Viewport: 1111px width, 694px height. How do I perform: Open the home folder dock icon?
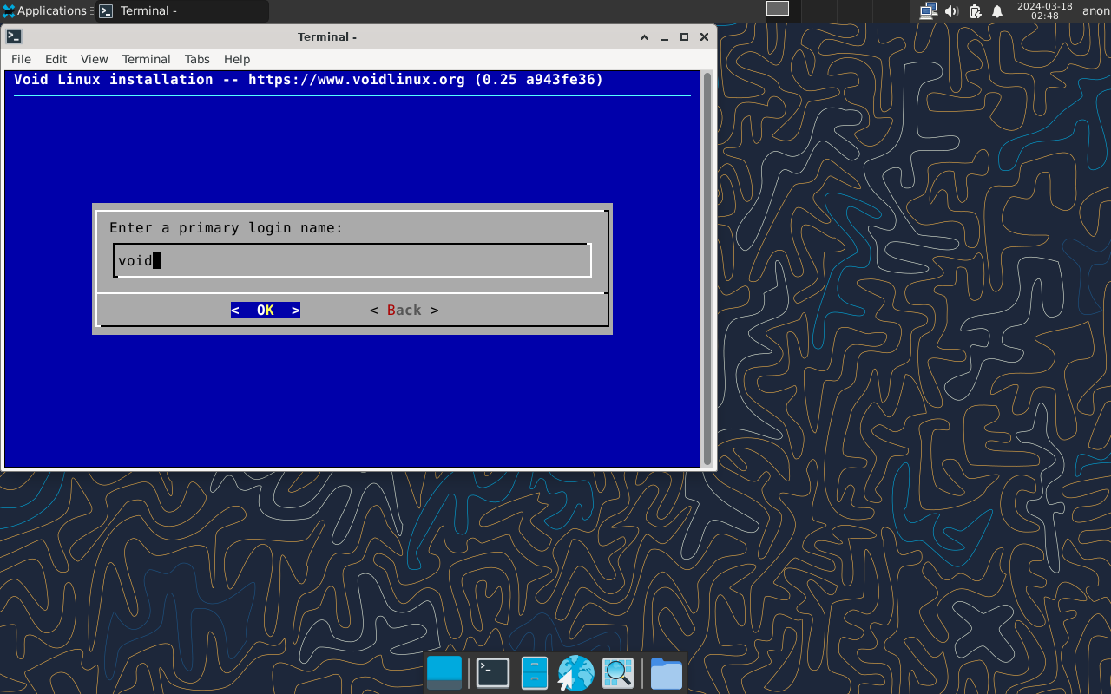click(667, 673)
